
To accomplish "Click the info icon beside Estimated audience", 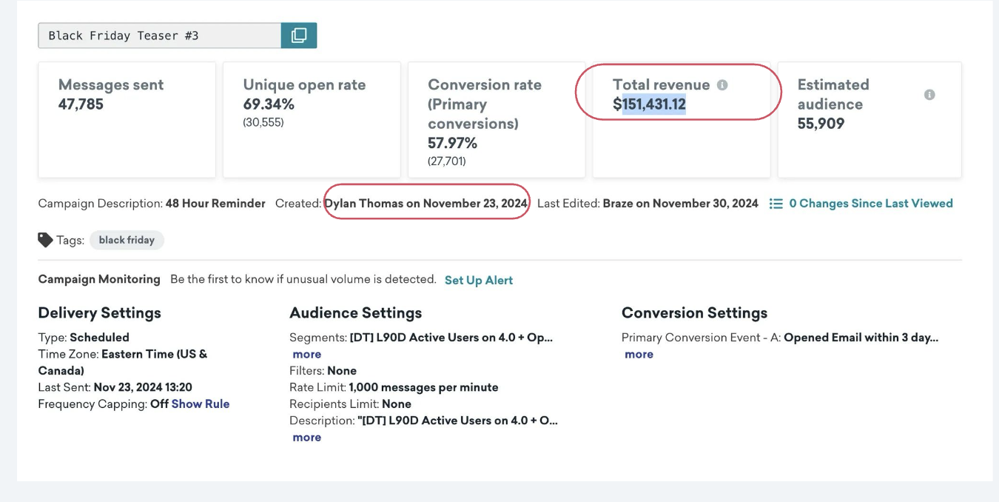I will click(930, 95).
